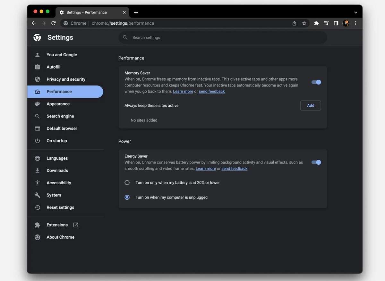This screenshot has width=385, height=281.
Task: Click the share page icon
Action: pos(294,23)
